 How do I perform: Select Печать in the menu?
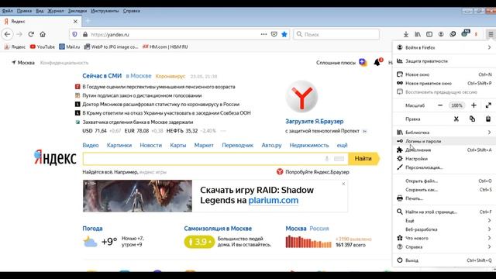(444, 198)
